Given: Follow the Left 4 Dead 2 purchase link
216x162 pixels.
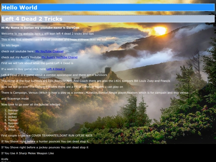Looking at the screenshot, I should 56,69.
